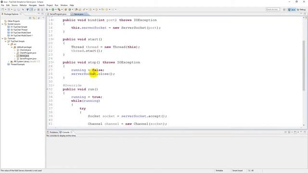Screen dimensions: 308x173
Task: Collapse the stop method fold marker
Action: [x=53, y=62]
